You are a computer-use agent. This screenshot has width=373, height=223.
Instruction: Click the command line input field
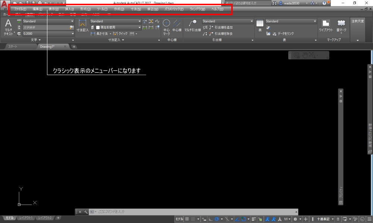193,212
